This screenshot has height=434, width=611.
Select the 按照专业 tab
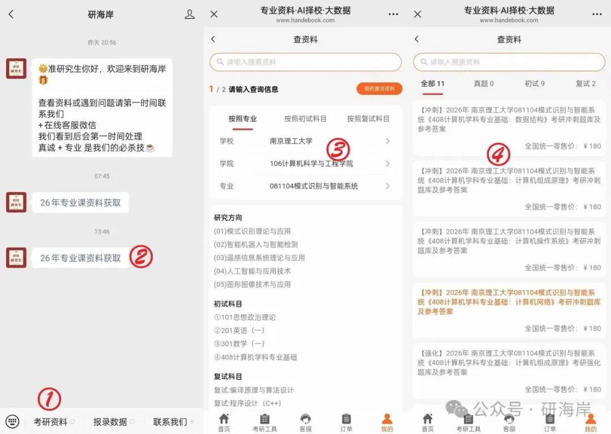coord(242,119)
